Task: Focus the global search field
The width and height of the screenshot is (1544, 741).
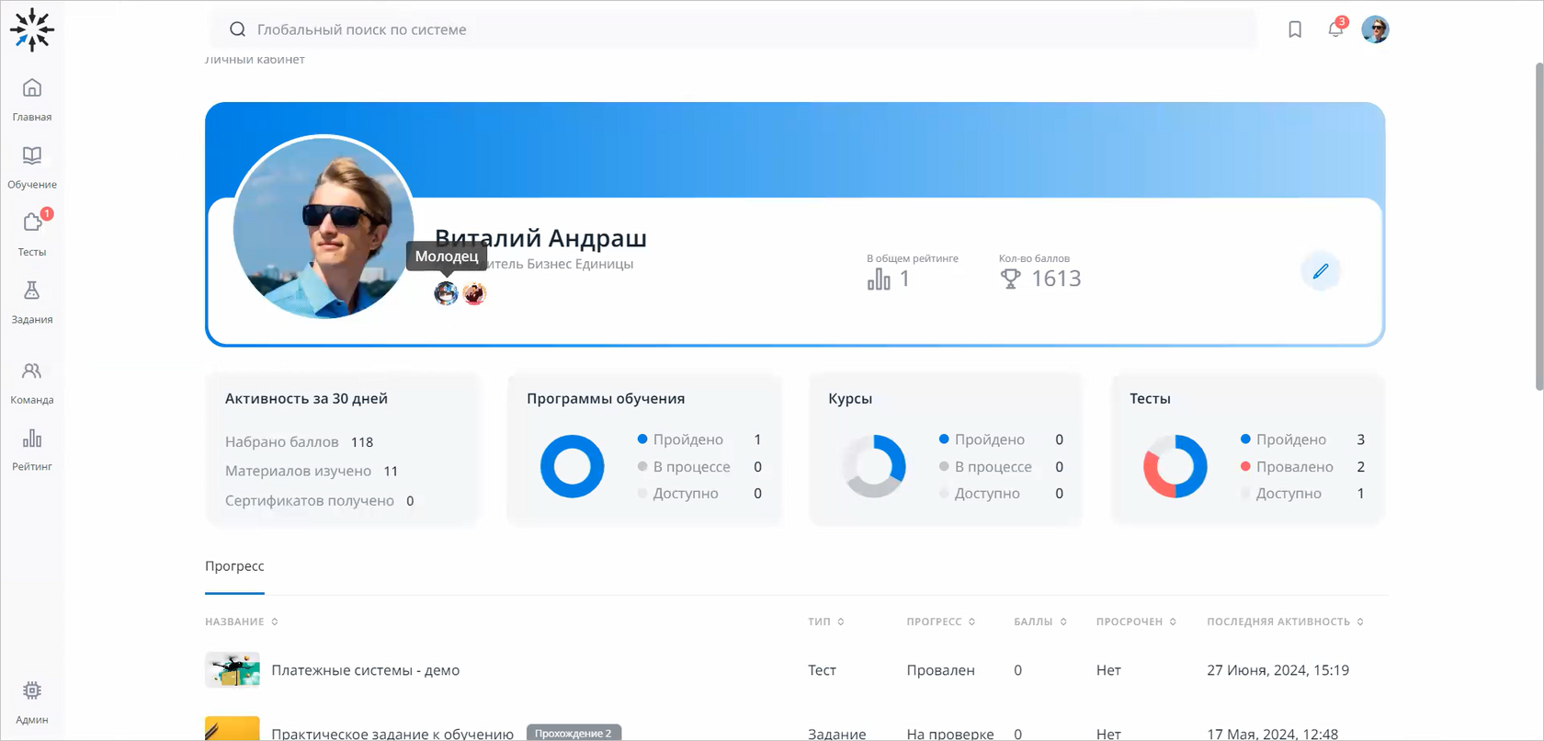Action: pyautogui.click(x=735, y=29)
